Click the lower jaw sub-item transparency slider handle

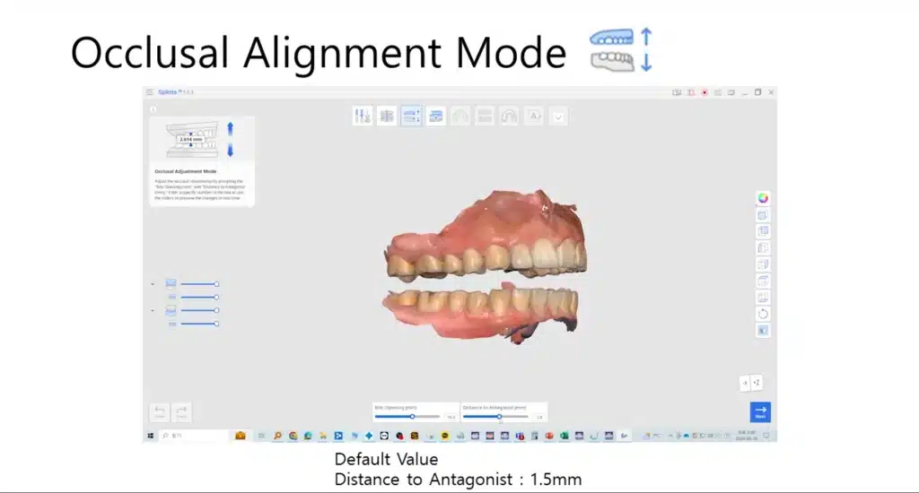[x=216, y=324]
